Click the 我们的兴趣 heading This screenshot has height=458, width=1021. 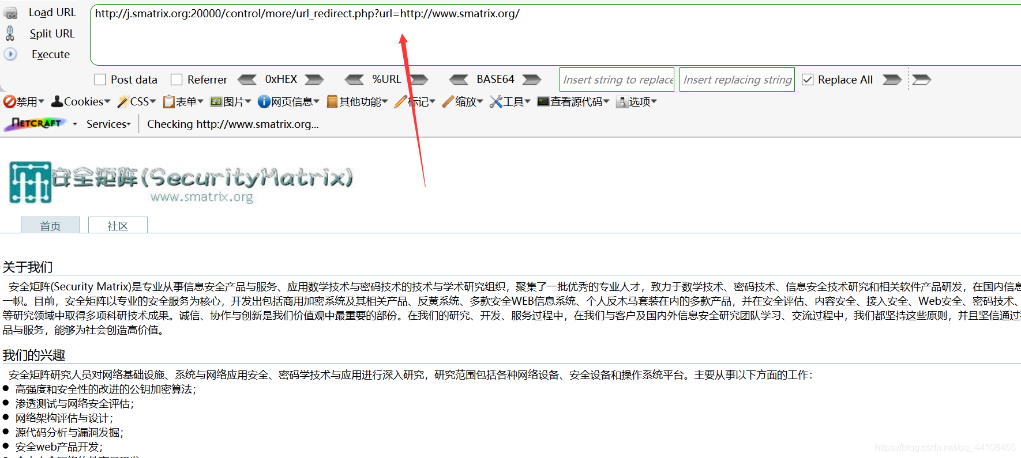(33, 355)
